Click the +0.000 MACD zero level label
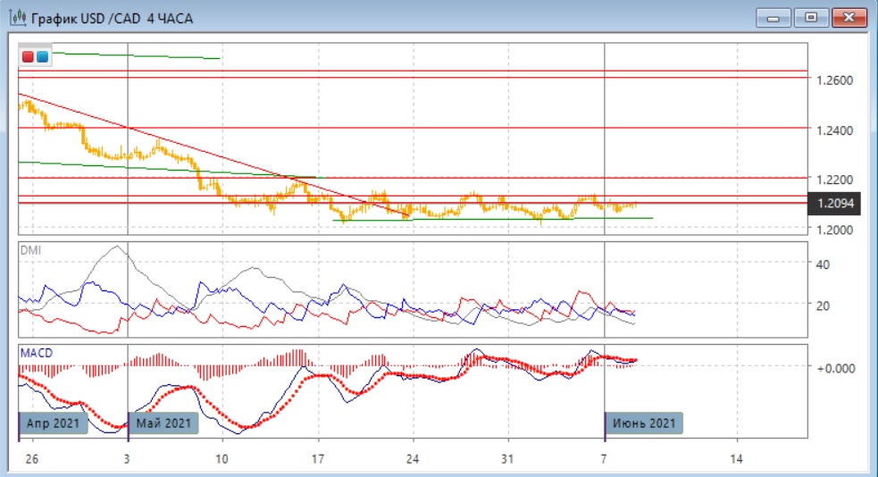Screen dimensions: 878x477 click(837, 367)
